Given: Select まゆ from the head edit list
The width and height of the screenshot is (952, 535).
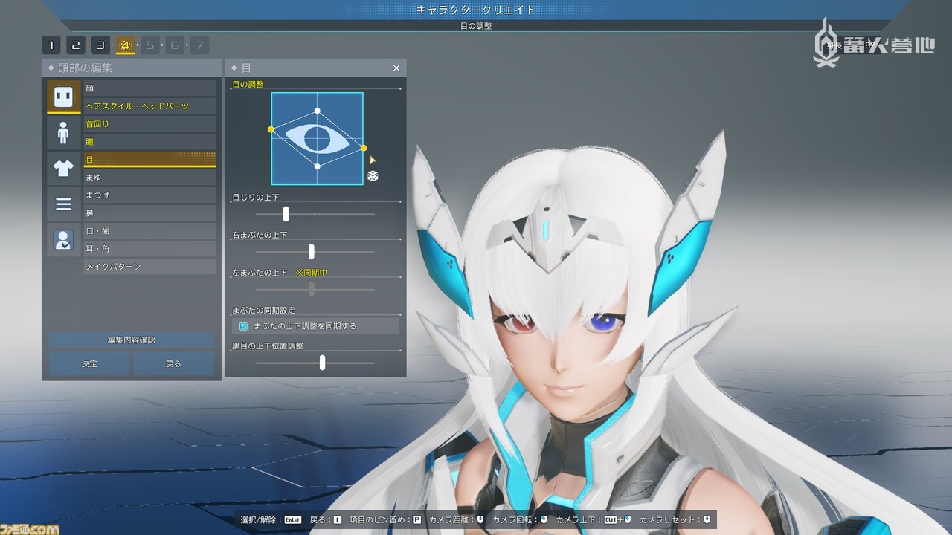Looking at the screenshot, I should point(149,177).
